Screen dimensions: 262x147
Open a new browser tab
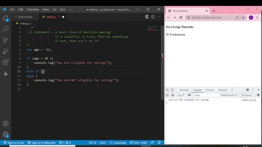[x=214, y=11]
